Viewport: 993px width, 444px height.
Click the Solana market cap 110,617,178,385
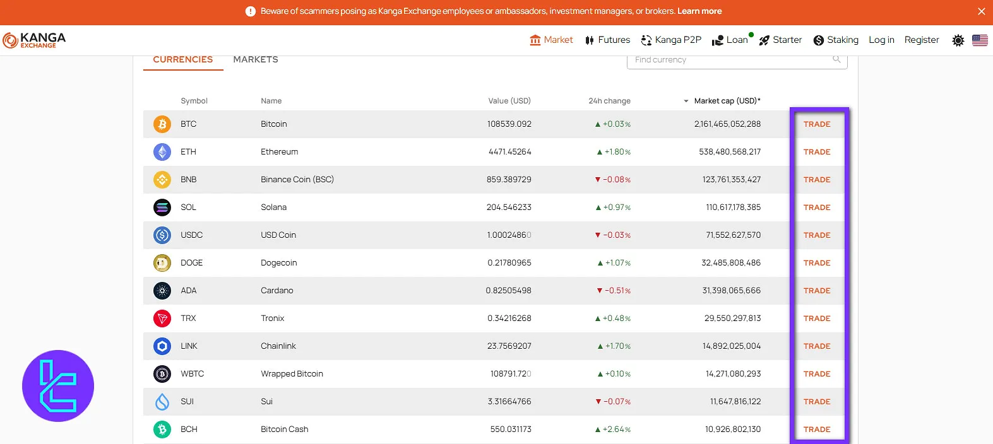733,207
